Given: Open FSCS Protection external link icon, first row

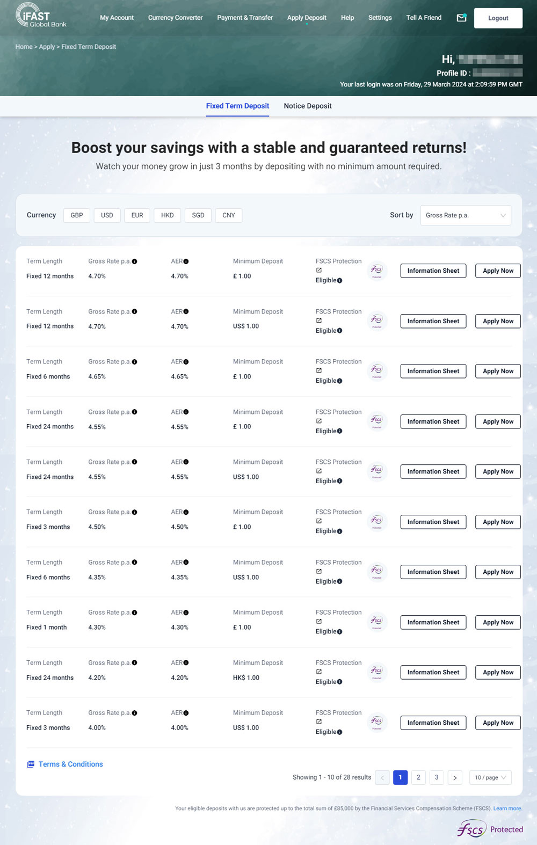Looking at the screenshot, I should (319, 270).
